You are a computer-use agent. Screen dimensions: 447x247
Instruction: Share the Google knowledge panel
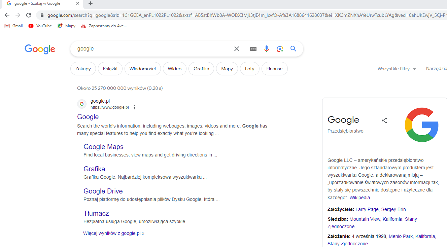(x=384, y=120)
